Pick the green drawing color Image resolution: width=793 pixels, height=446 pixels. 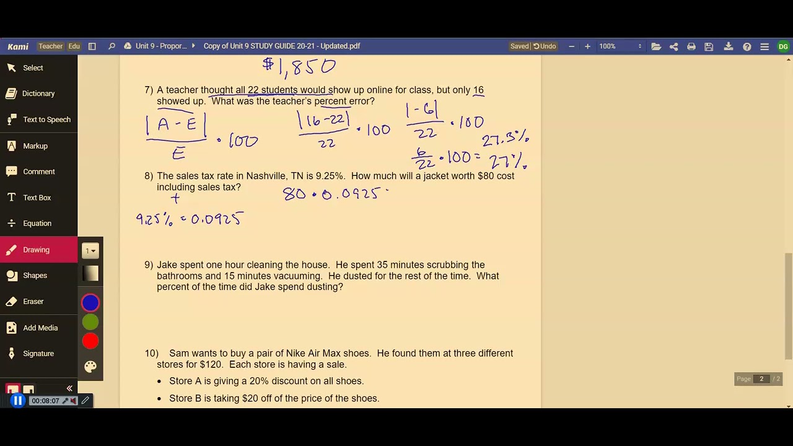coord(90,322)
